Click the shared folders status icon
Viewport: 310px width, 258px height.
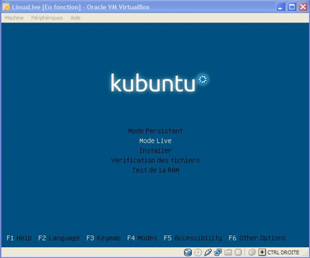click(x=228, y=252)
